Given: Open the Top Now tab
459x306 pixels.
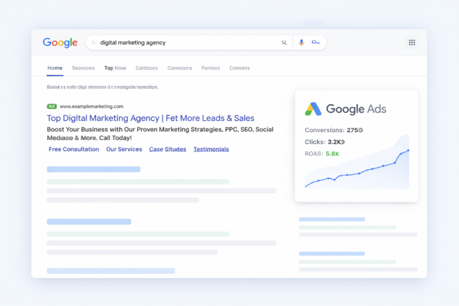Looking at the screenshot, I should pos(115,68).
